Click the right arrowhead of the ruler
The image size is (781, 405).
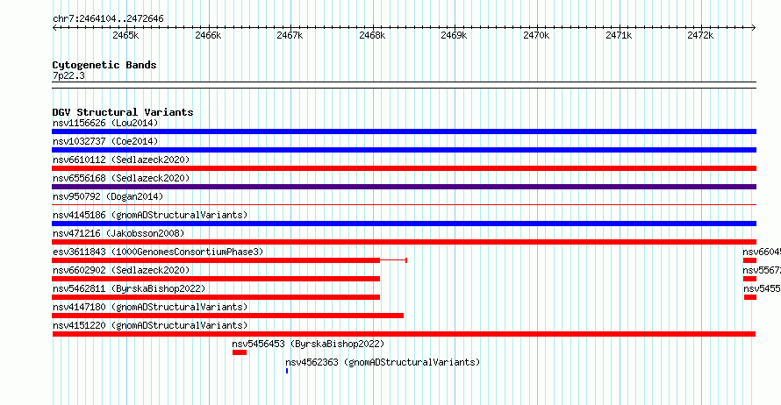click(754, 28)
